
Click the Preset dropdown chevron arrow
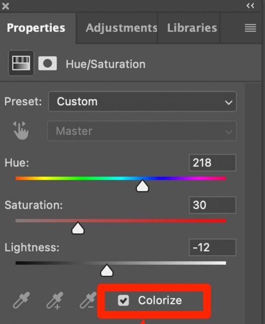[229, 102]
